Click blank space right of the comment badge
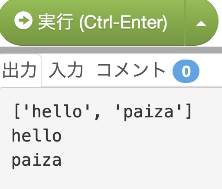This screenshot has width=222, height=189. 211,71
